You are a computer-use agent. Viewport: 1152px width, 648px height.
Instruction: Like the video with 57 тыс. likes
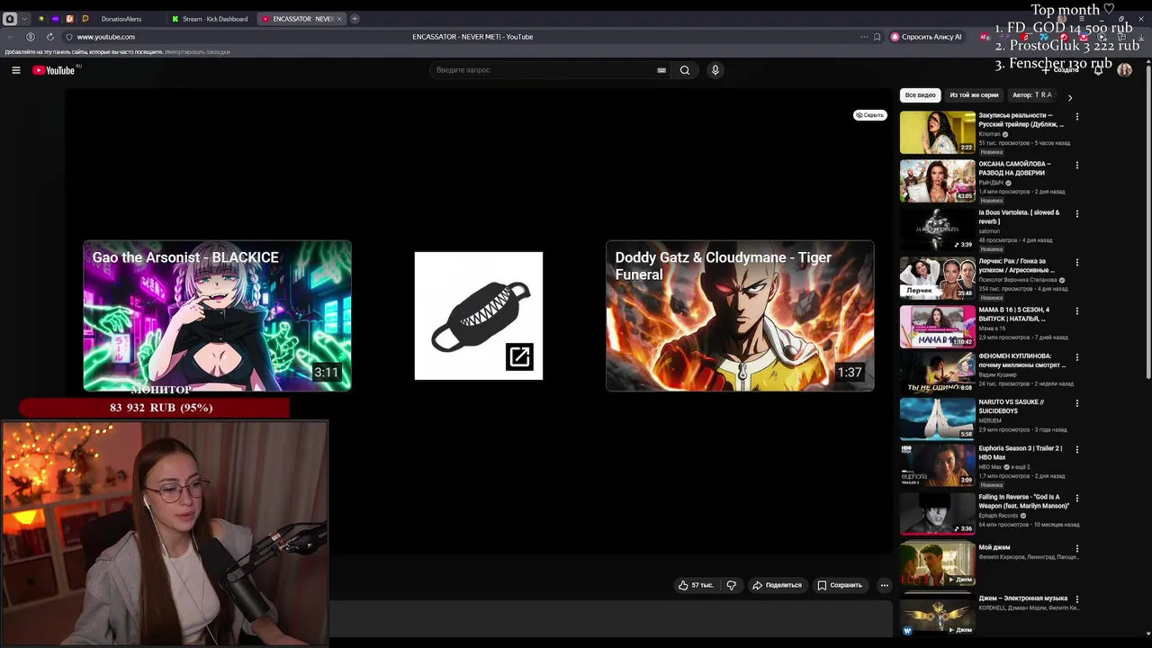696,585
